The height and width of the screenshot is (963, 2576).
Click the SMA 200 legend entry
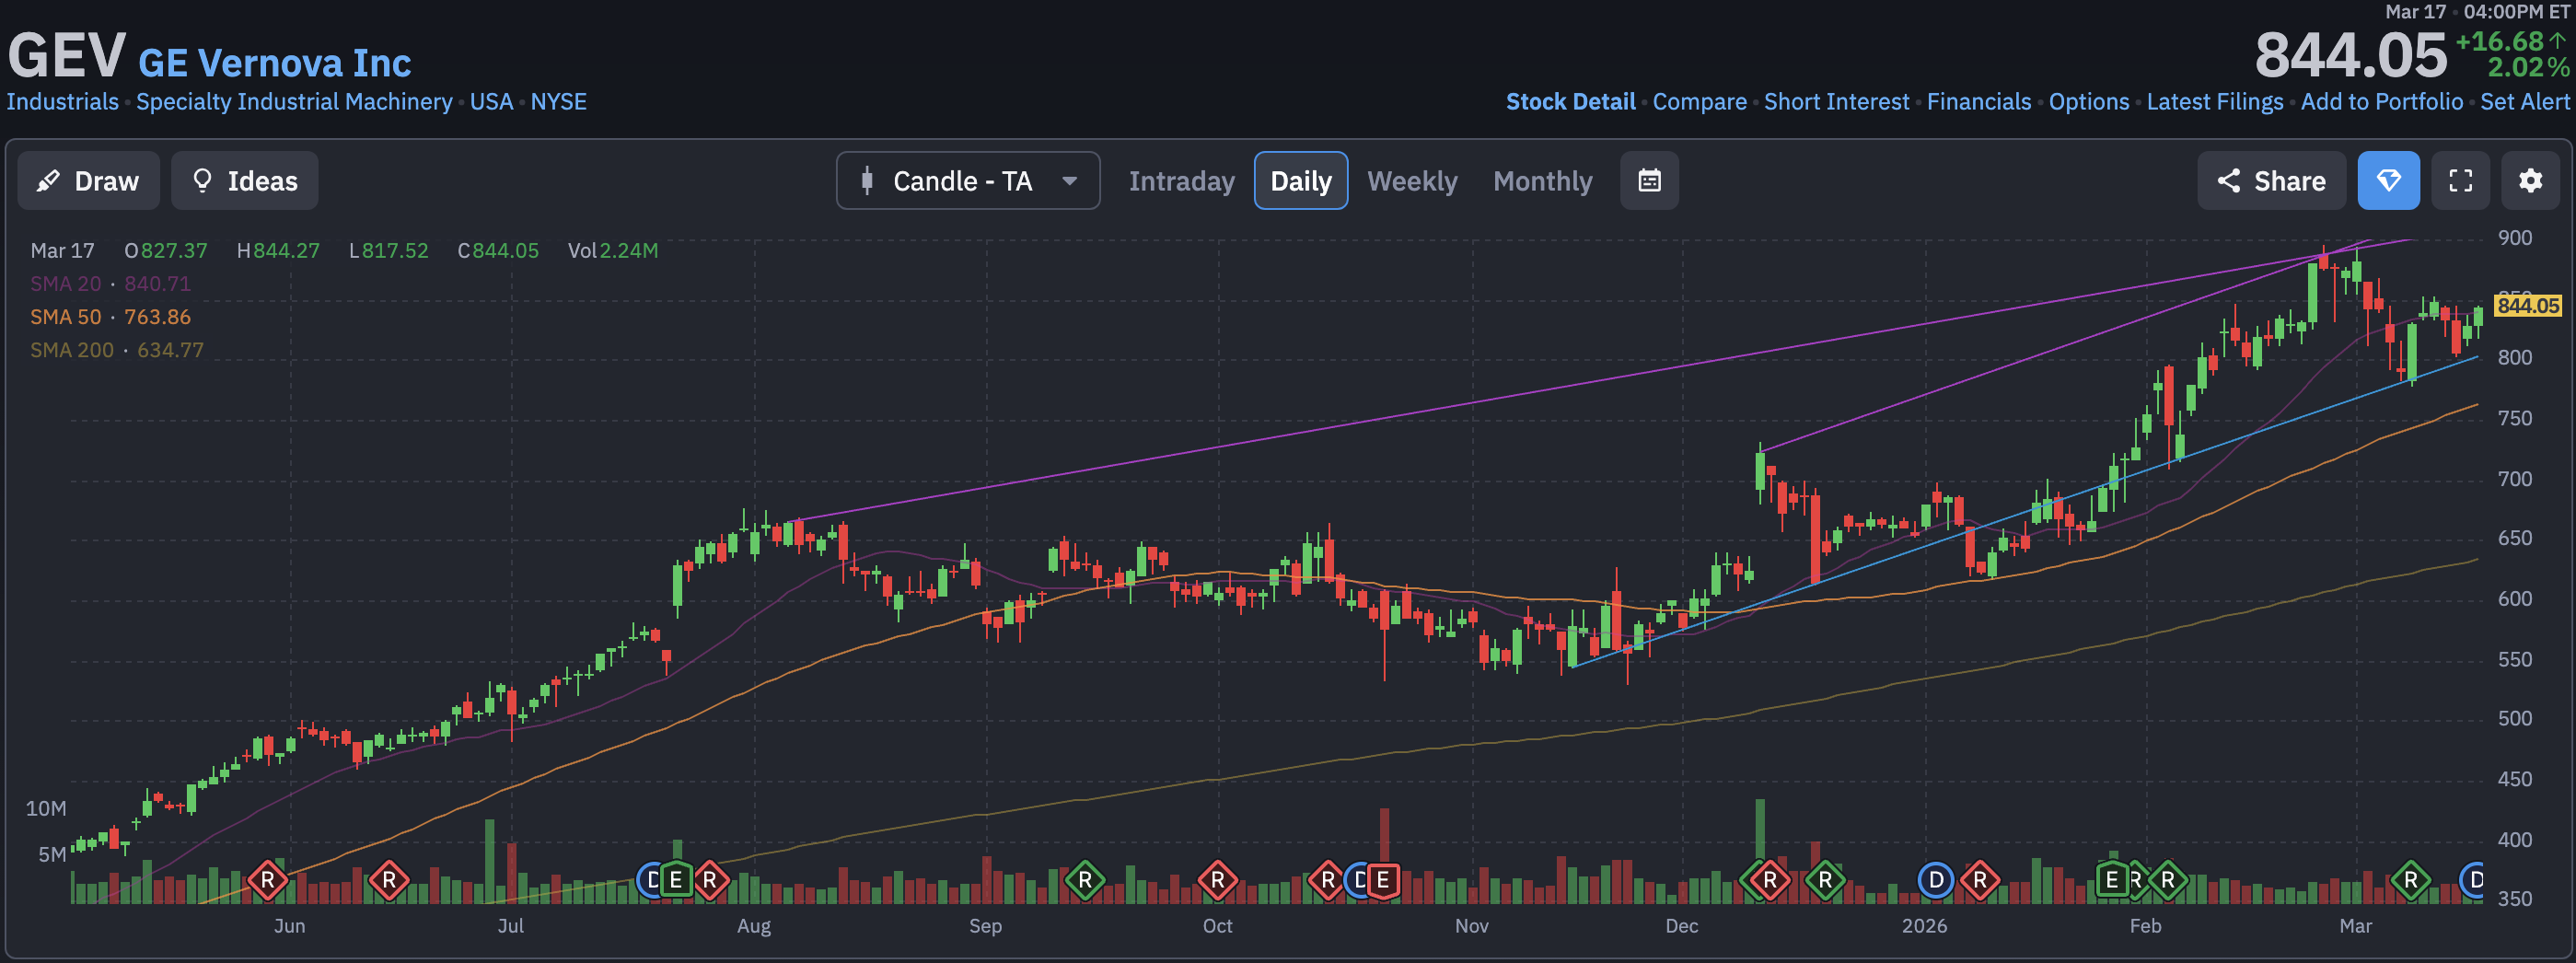(117, 350)
